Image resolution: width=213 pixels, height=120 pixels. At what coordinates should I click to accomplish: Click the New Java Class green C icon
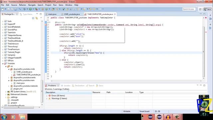[47, 9]
